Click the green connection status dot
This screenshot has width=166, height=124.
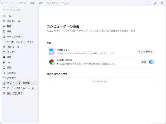(58, 64)
